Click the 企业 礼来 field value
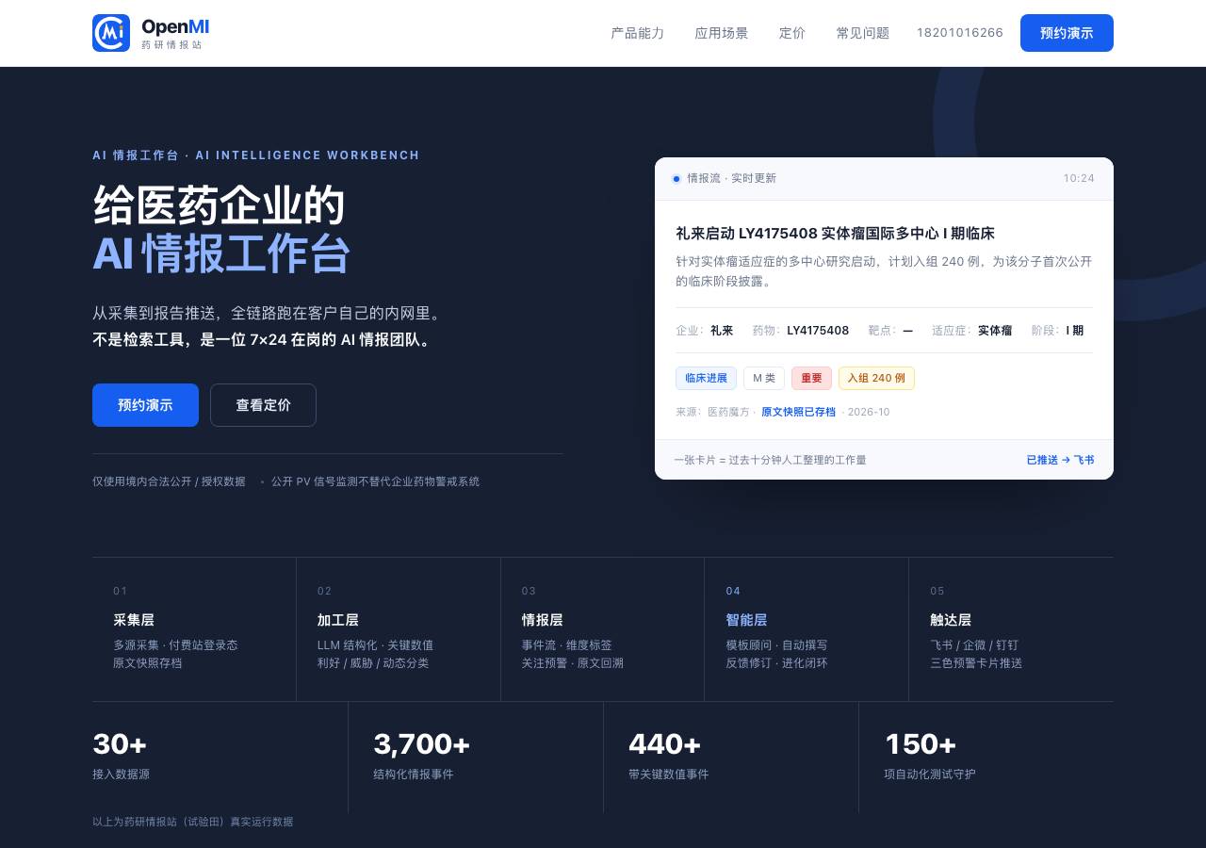This screenshot has width=1206, height=848. (x=722, y=331)
